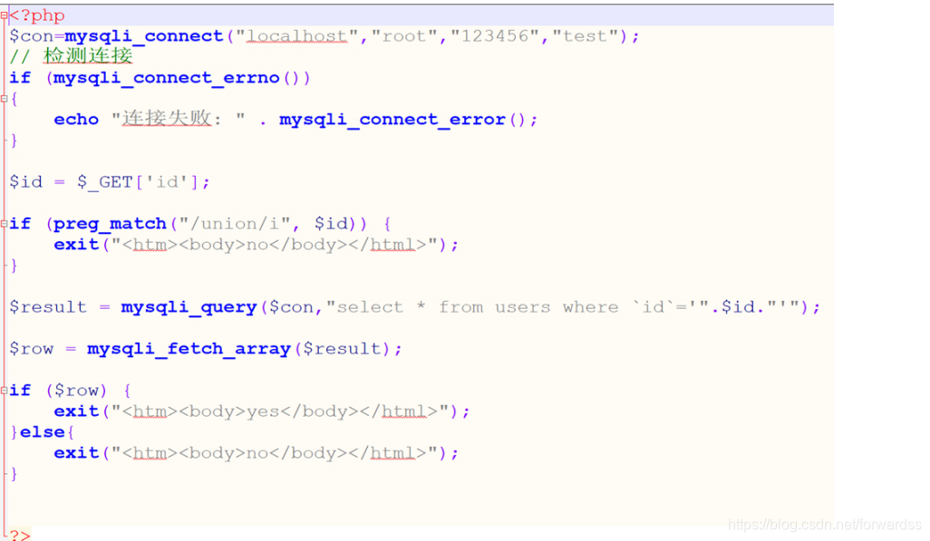The height and width of the screenshot is (541, 930).
Task: Collapse the fold marker at <?php line
Action: (x=5, y=15)
